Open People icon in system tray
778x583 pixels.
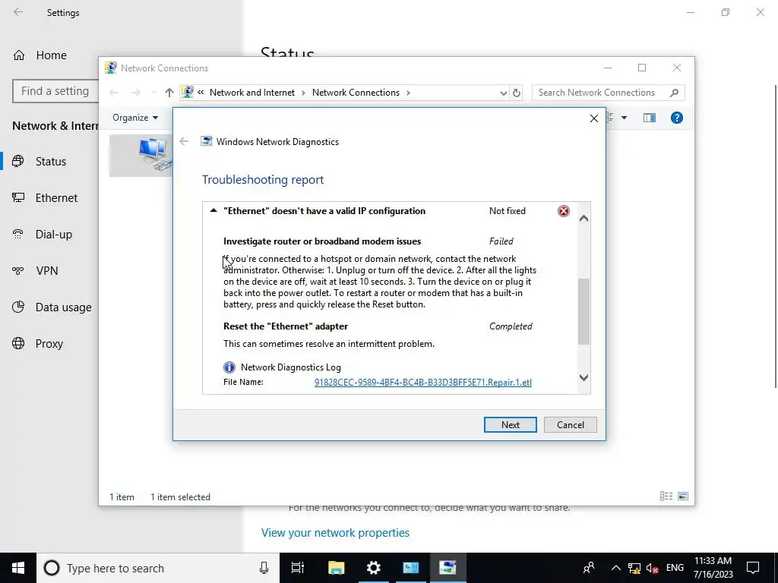click(589, 568)
